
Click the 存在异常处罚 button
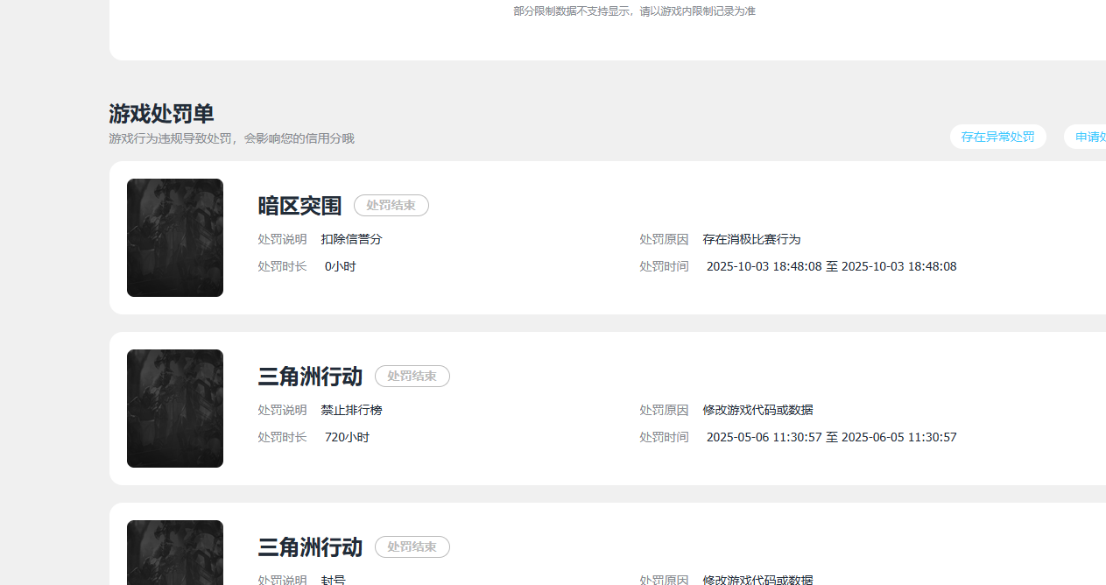[997, 137]
